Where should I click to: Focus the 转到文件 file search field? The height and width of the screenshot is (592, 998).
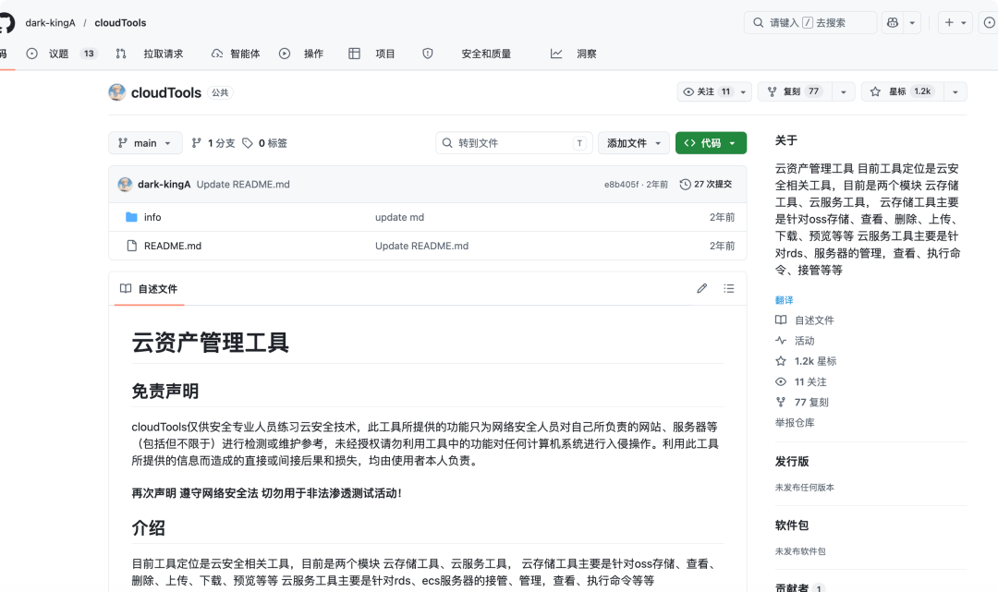[515, 143]
